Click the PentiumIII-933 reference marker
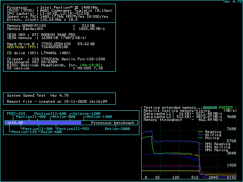This screenshot has height=182, width=243. (73, 129)
